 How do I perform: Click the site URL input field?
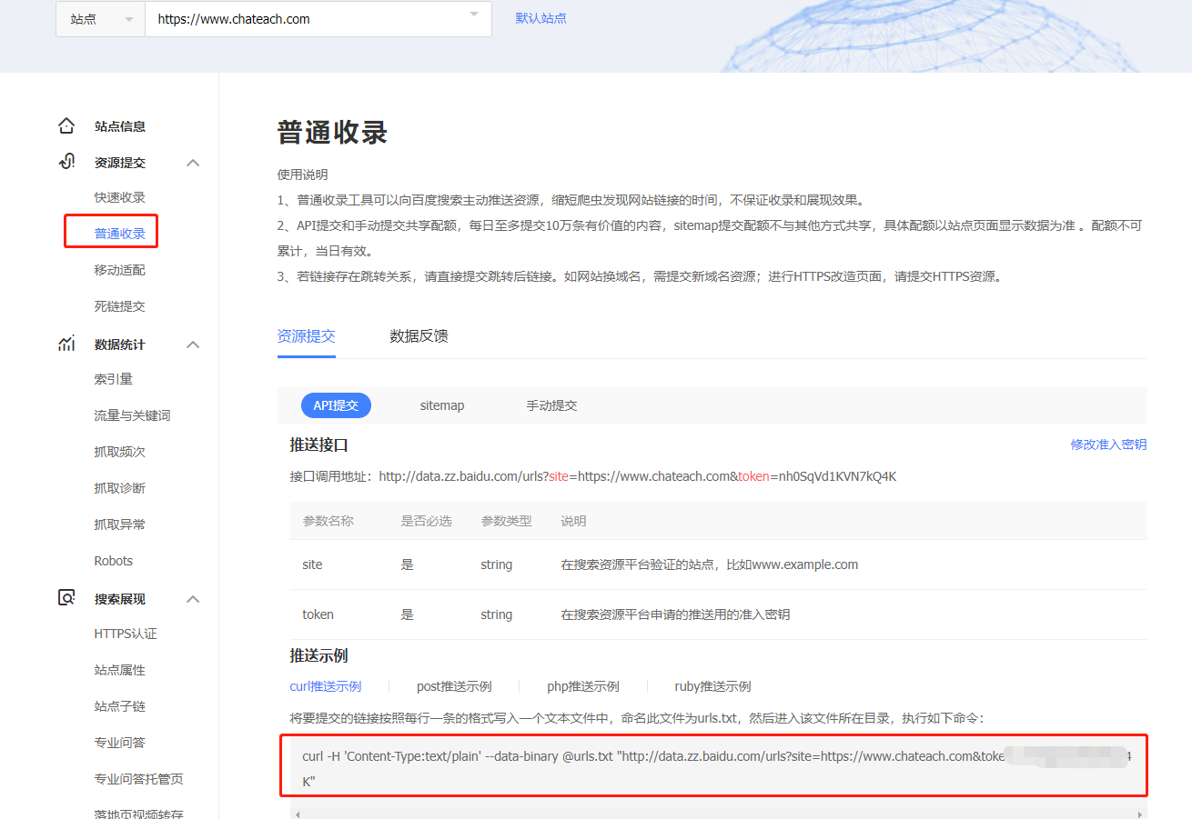[x=318, y=18]
